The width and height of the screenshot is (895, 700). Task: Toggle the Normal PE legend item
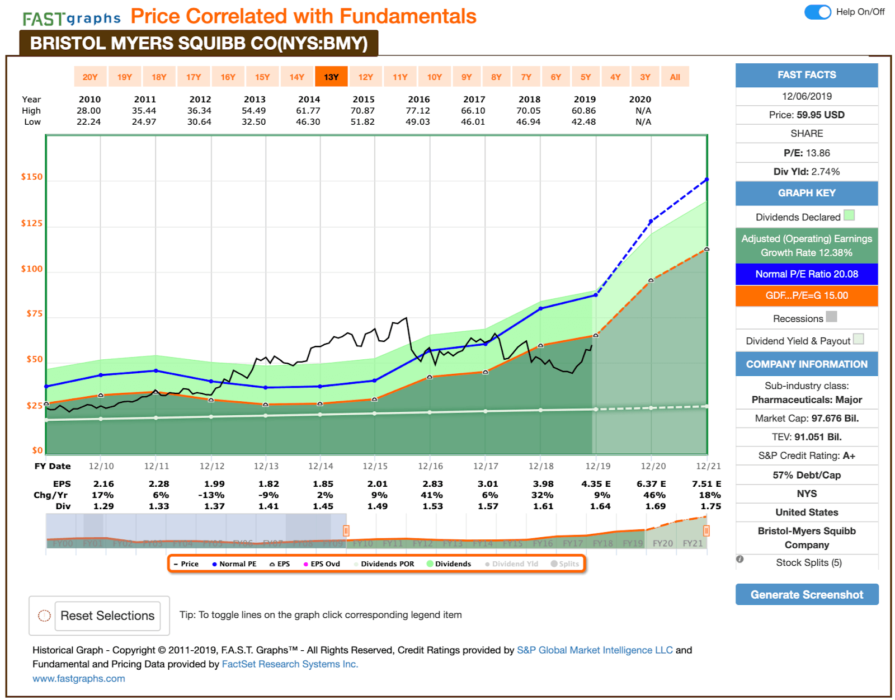(234, 564)
